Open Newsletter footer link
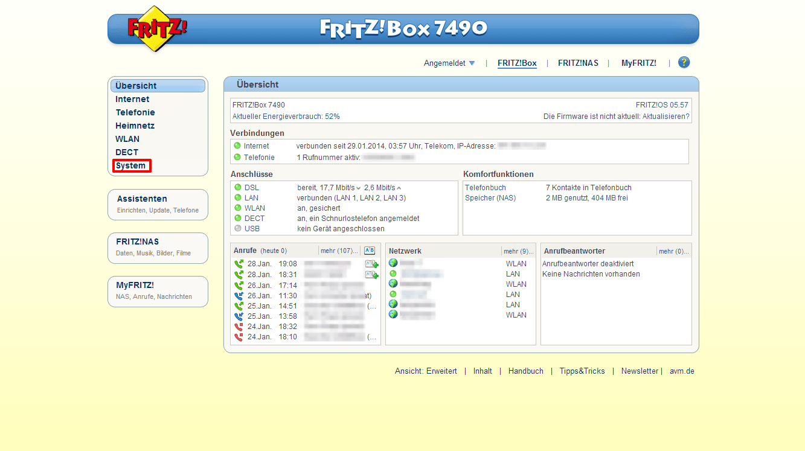This screenshot has height=451, width=805. (x=640, y=371)
